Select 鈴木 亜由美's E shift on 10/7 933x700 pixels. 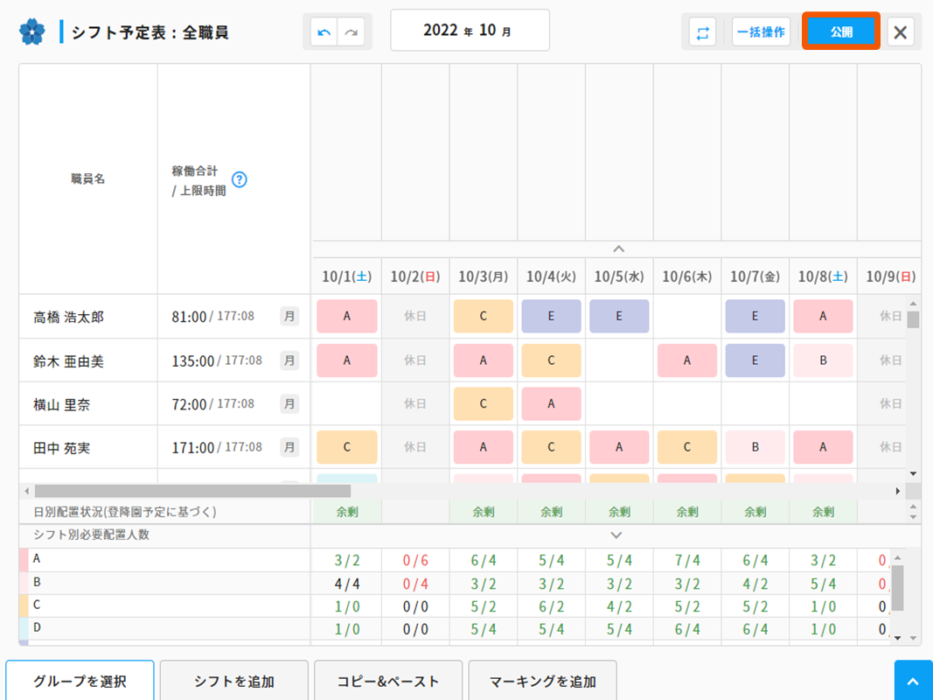[x=755, y=360]
